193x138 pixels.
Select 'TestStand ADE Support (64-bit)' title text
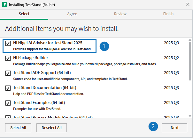coord(42,72)
